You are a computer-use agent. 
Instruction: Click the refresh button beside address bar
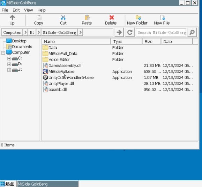tap(130, 32)
